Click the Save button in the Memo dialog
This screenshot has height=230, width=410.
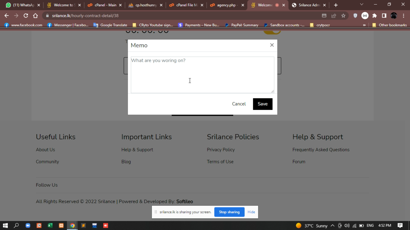[x=262, y=104]
